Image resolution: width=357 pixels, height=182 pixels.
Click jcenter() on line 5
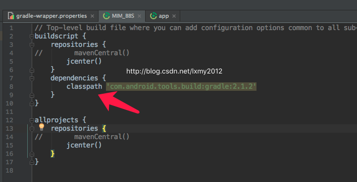84,62
